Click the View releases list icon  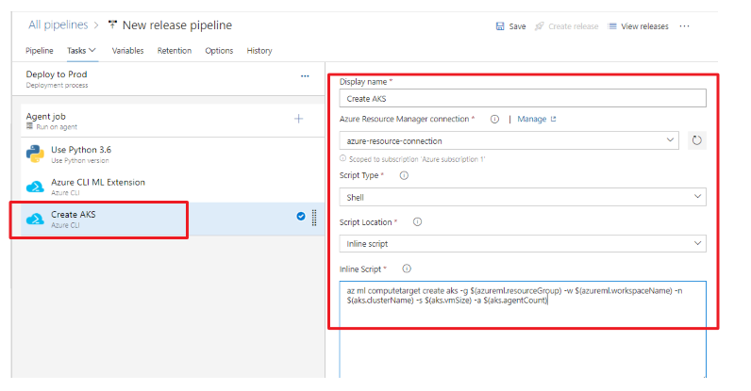click(612, 26)
